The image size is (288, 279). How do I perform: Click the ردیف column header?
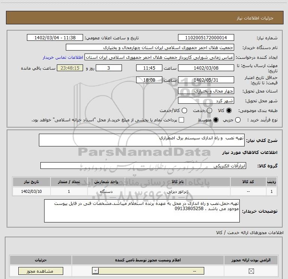[272, 182]
